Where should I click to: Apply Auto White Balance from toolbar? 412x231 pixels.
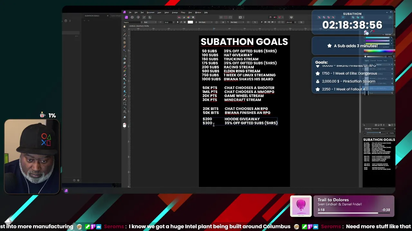[193, 17]
